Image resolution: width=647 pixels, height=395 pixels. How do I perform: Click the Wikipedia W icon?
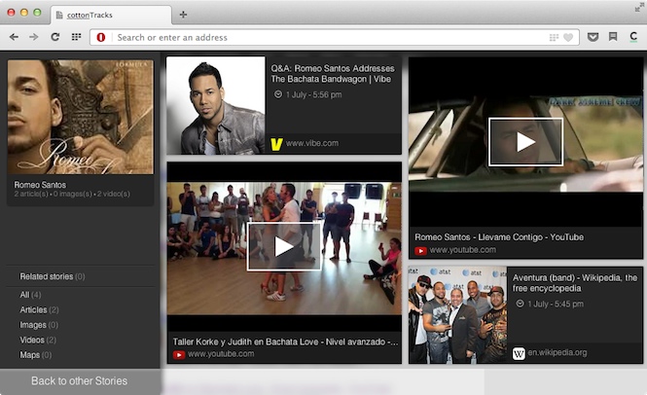coord(519,354)
